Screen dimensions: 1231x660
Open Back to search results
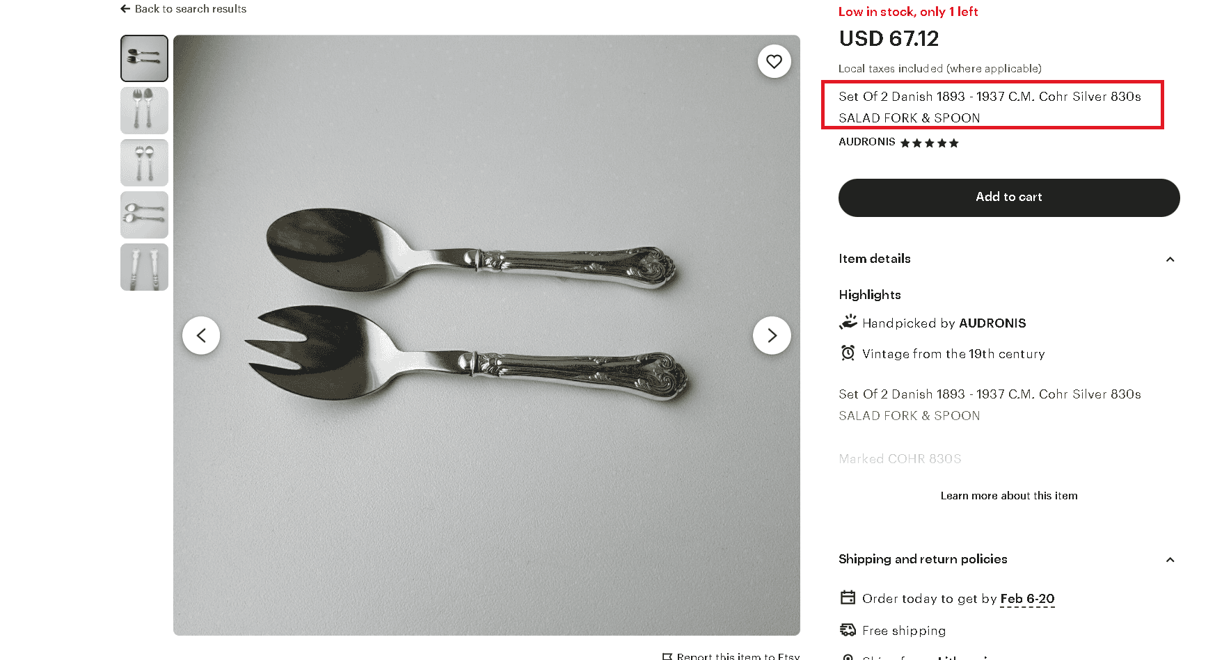[190, 8]
